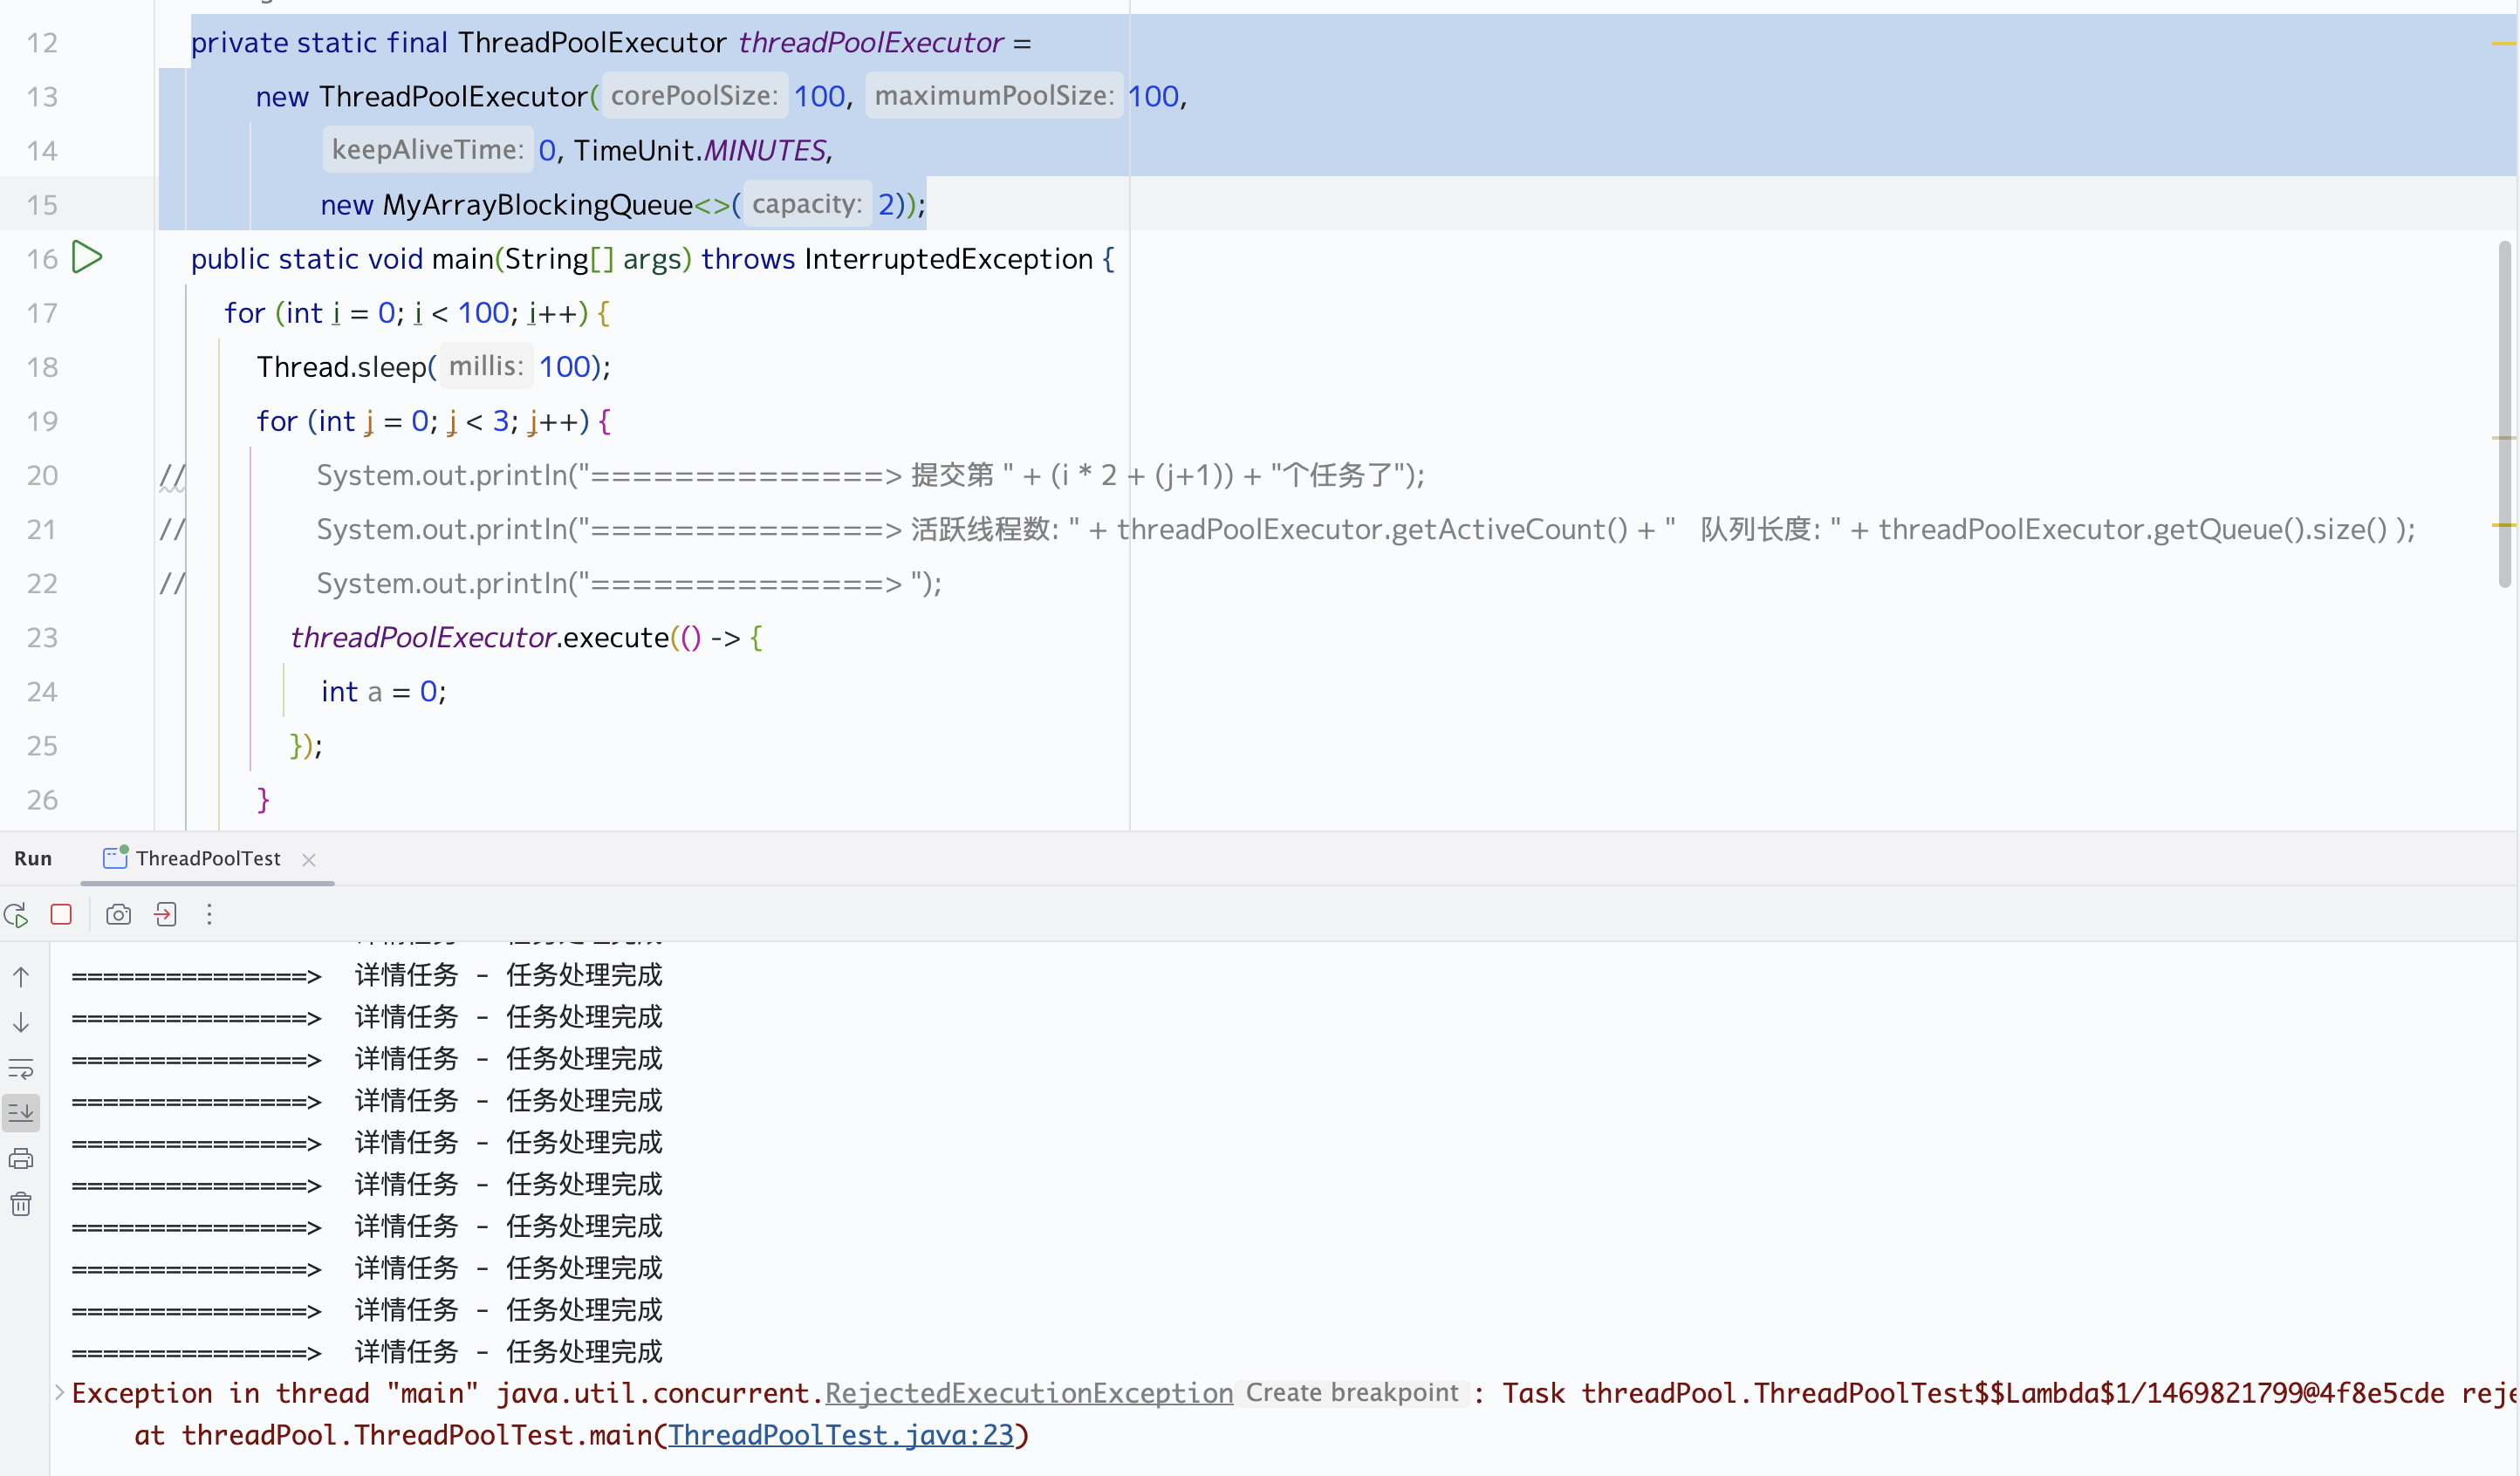This screenshot has width=2520, height=1476.
Task: Click the Up stack trace arrow
Action: coord(21,977)
